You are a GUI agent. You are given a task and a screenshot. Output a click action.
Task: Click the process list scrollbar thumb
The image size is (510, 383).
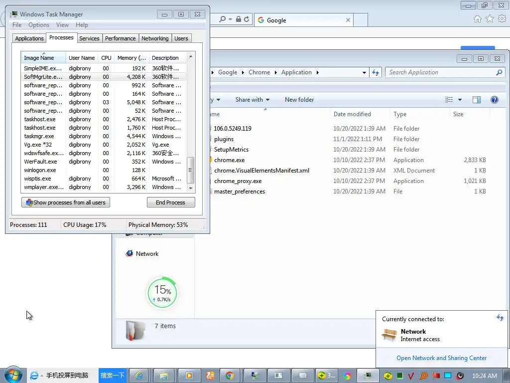click(x=191, y=170)
